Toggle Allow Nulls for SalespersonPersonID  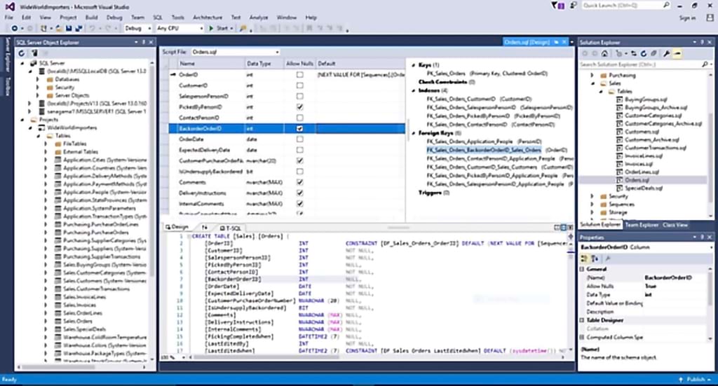[x=299, y=96]
